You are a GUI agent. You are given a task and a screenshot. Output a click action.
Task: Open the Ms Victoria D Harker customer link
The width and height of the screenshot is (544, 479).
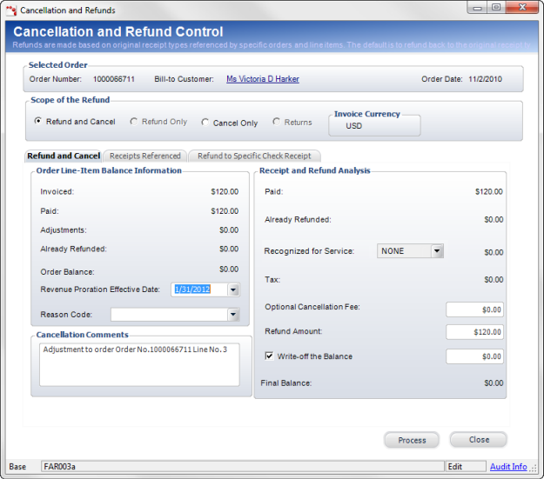pyautogui.click(x=263, y=79)
